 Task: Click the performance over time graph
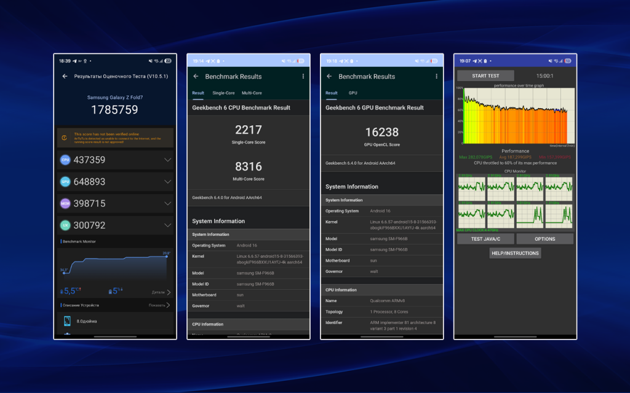(519, 115)
